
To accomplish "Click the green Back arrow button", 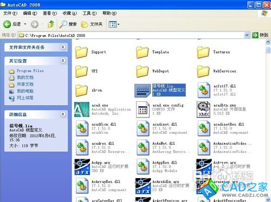I will (7, 24).
